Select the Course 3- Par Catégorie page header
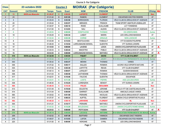The width and height of the screenshot is (170, 127). [88, 2]
